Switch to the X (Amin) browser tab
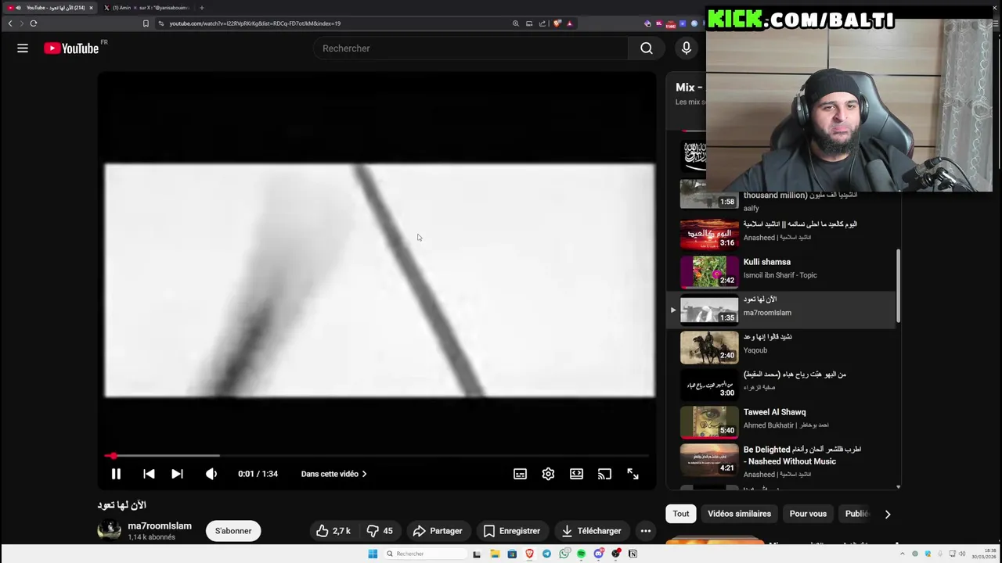Screen dimensions: 1002x563 point(146,8)
